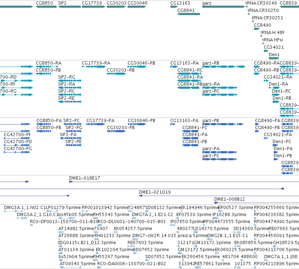Select the SIP2-RE transcript label

click(66, 98)
